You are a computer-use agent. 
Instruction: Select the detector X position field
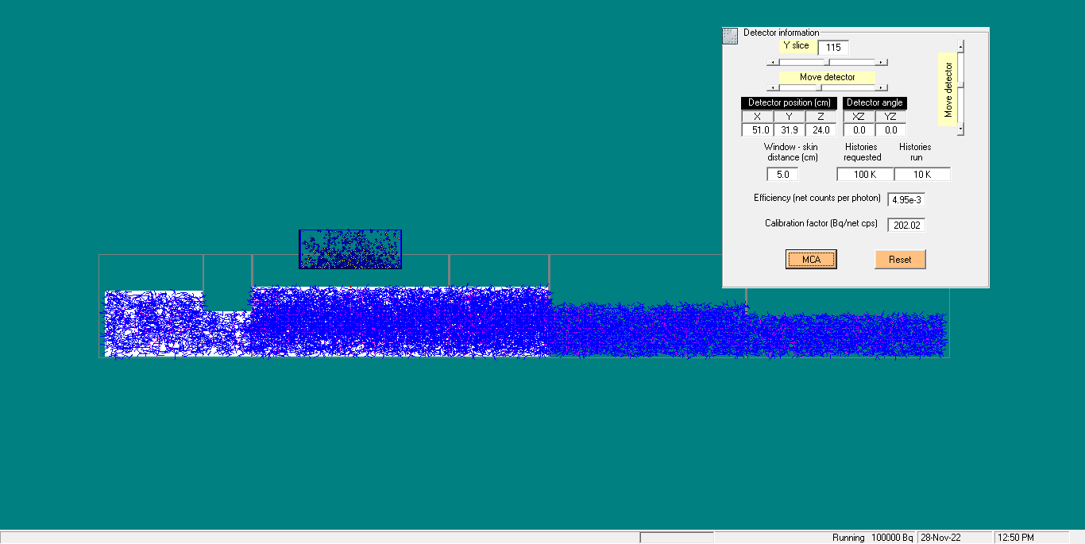pos(757,130)
